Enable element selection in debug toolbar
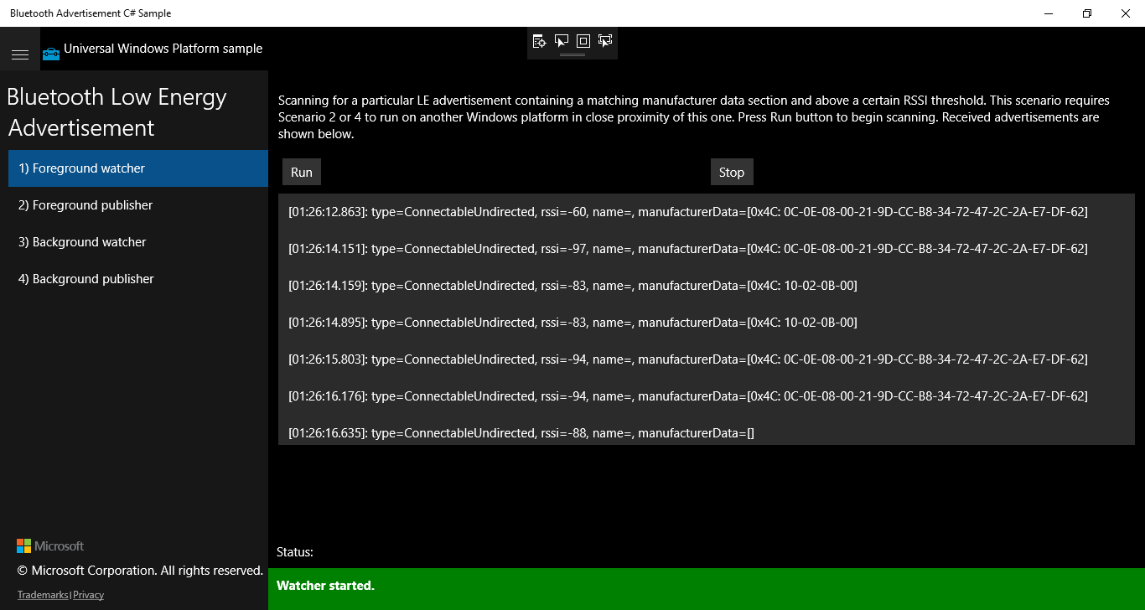1145x610 pixels. pyautogui.click(x=562, y=41)
